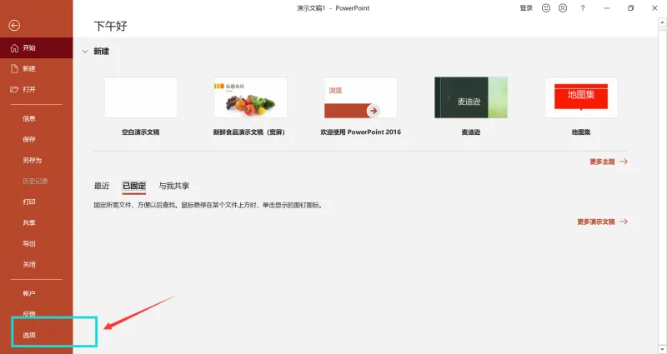This screenshot has width=667, height=354.
Task: Minimize the PowerPoint window
Action: (607, 8)
